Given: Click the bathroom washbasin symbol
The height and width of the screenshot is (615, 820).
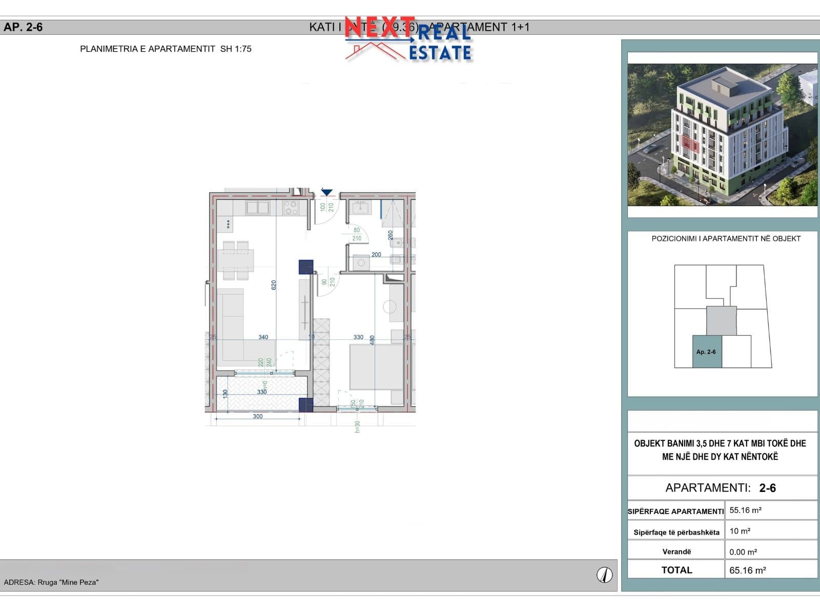Looking at the screenshot, I should click(x=361, y=208).
